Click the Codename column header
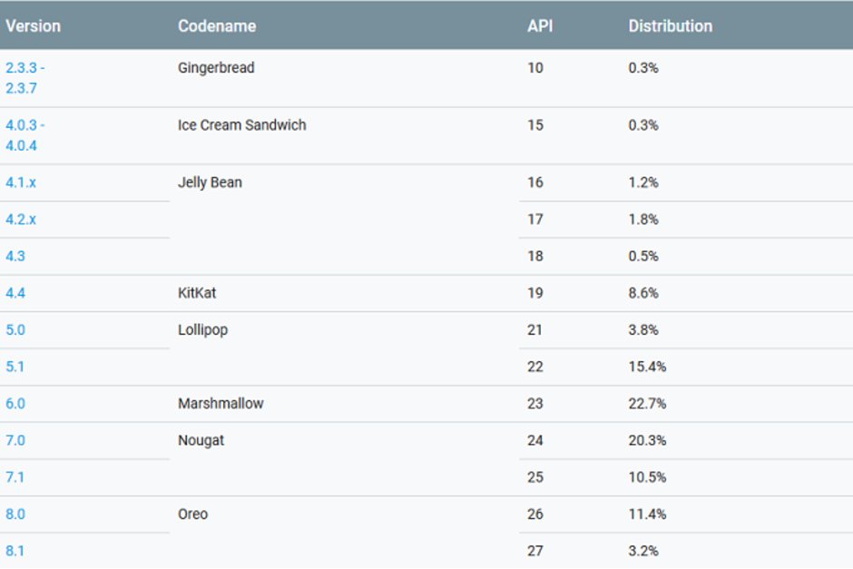Screen dimensions: 853x569 pyautogui.click(x=218, y=25)
